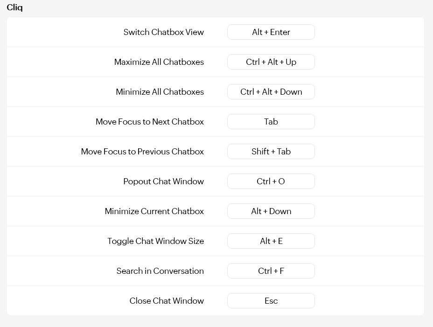Edit the Ctrl + F shortcut box
433x327 pixels.
coord(271,271)
